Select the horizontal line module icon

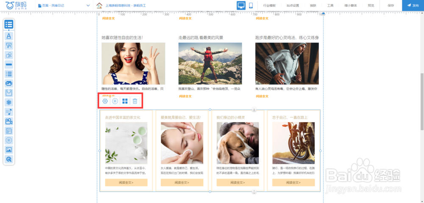click(9, 64)
